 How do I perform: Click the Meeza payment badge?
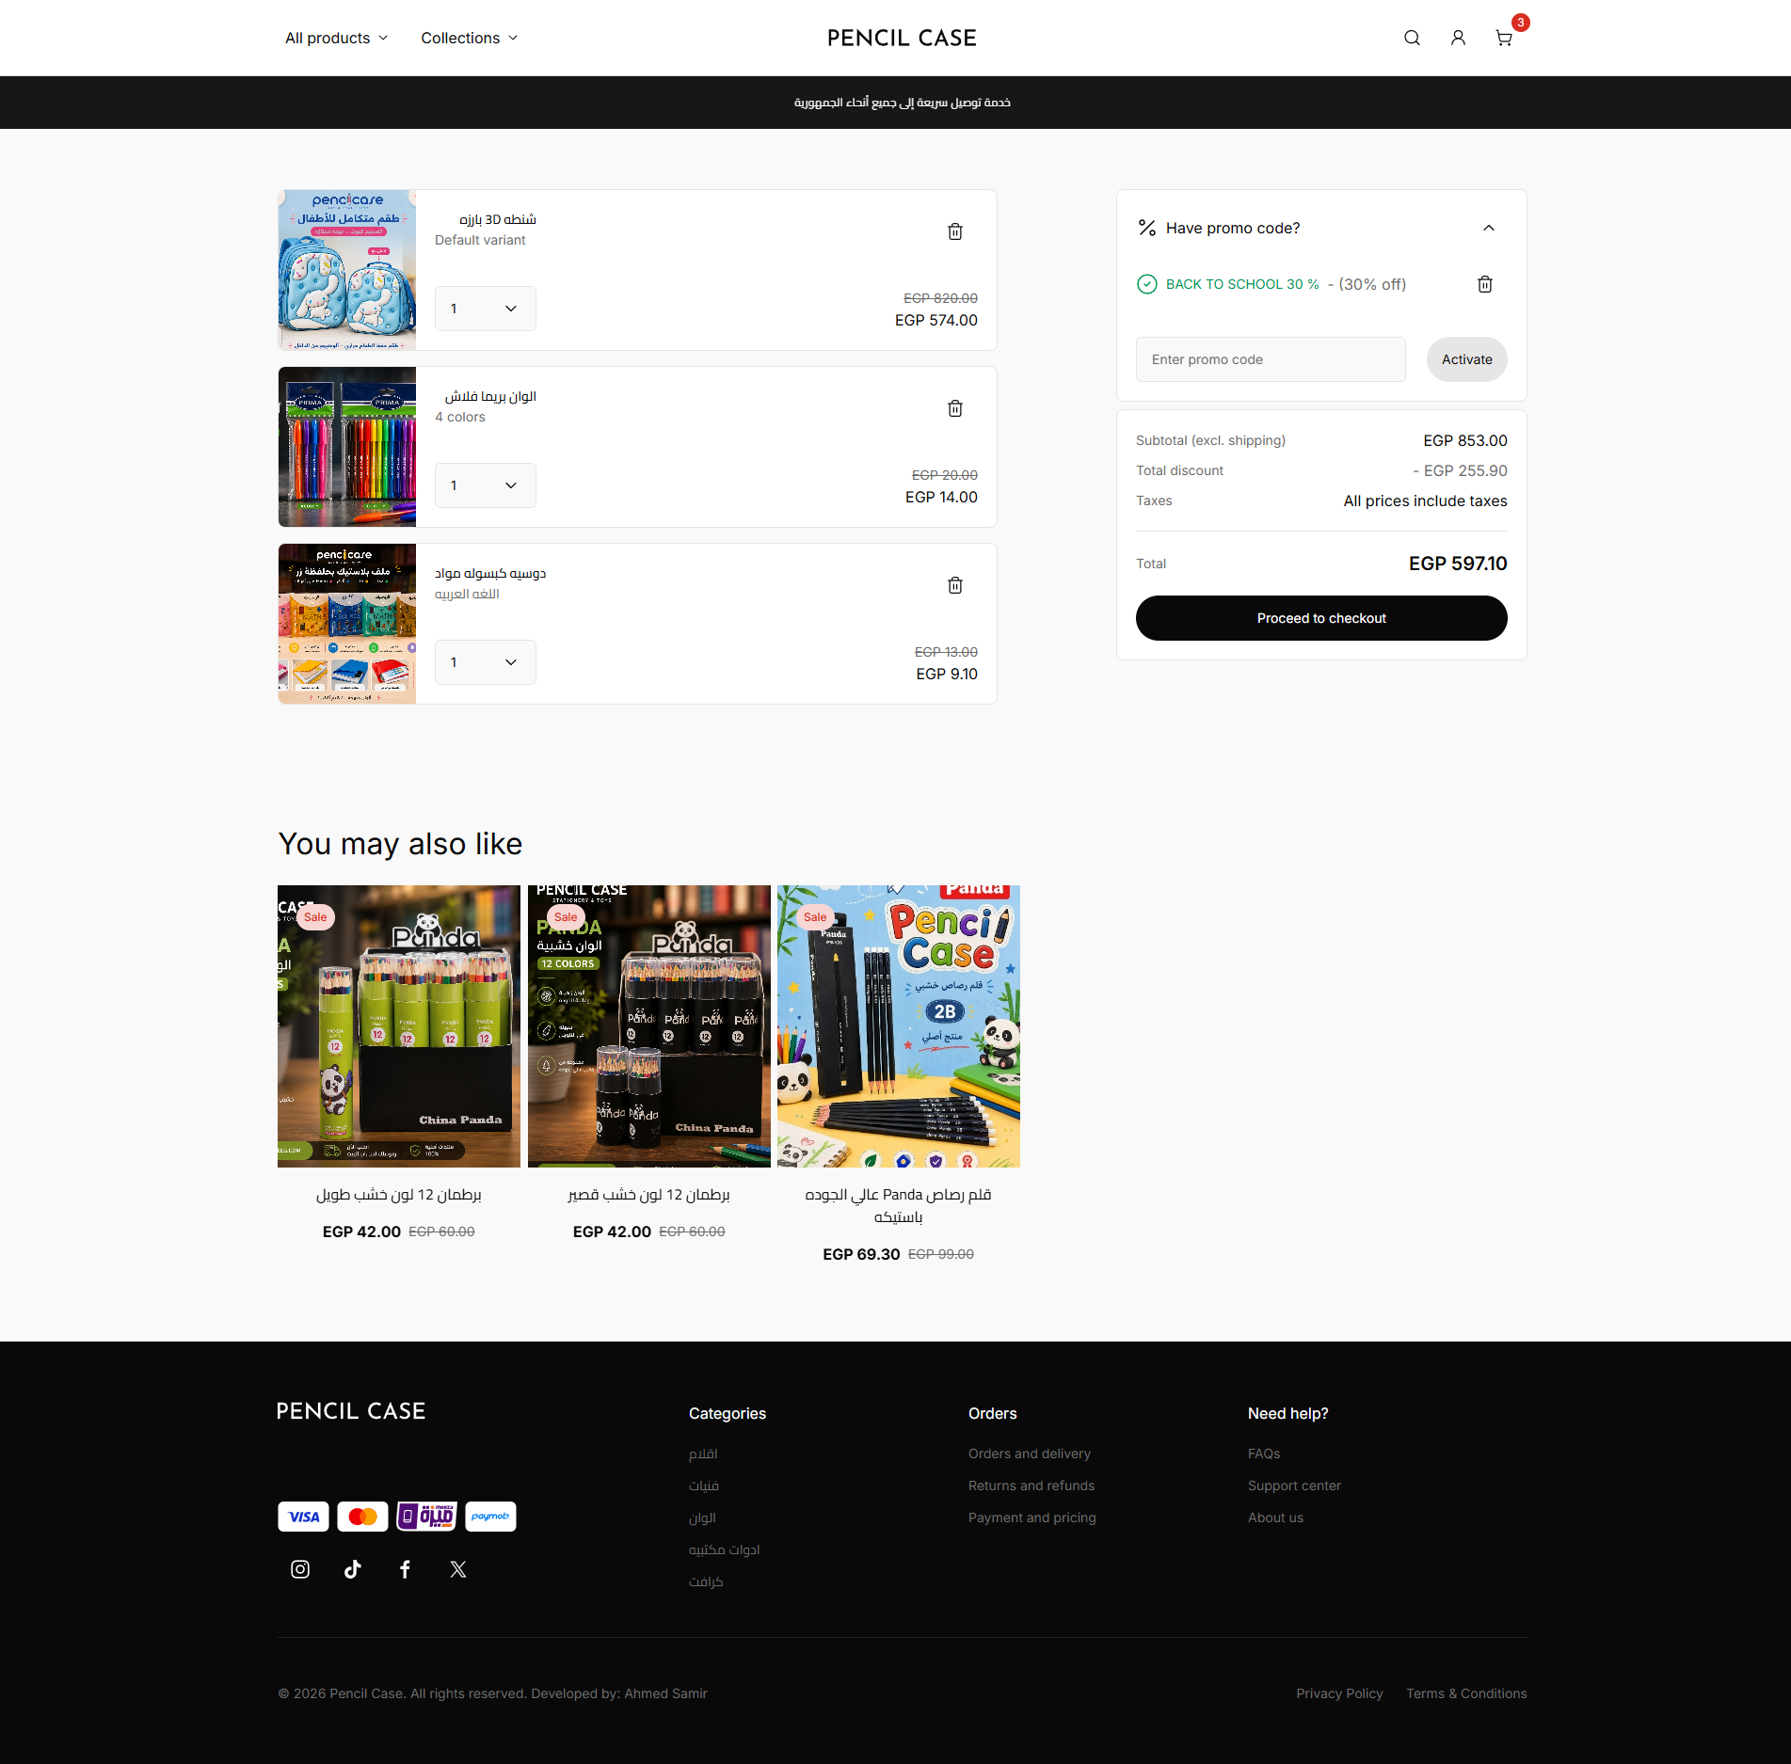coord(426,1517)
